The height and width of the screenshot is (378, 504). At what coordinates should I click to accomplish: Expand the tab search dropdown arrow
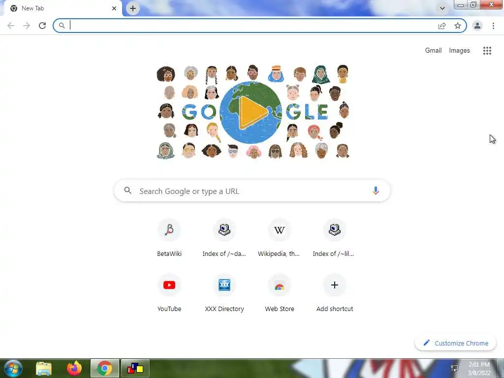click(x=442, y=8)
